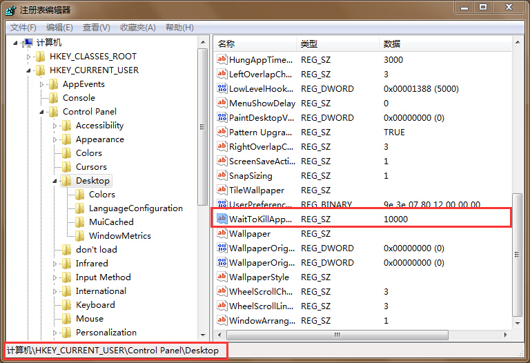This screenshot has height=363, width=530.
Task: Collapse the HKEY_CURRENT_USER hive
Action: coord(29,70)
